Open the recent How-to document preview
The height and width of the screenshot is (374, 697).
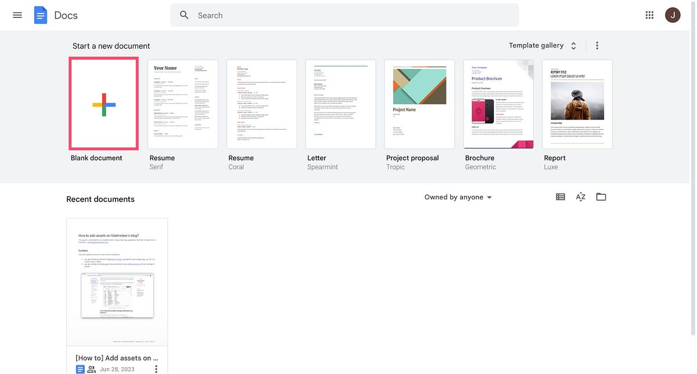coord(117,282)
